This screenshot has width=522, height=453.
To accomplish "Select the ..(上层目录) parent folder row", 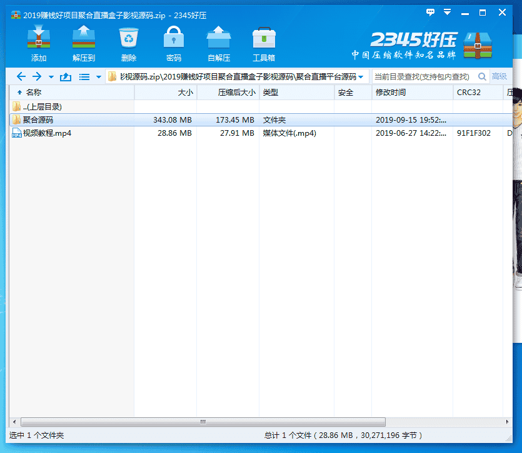I will point(261,106).
